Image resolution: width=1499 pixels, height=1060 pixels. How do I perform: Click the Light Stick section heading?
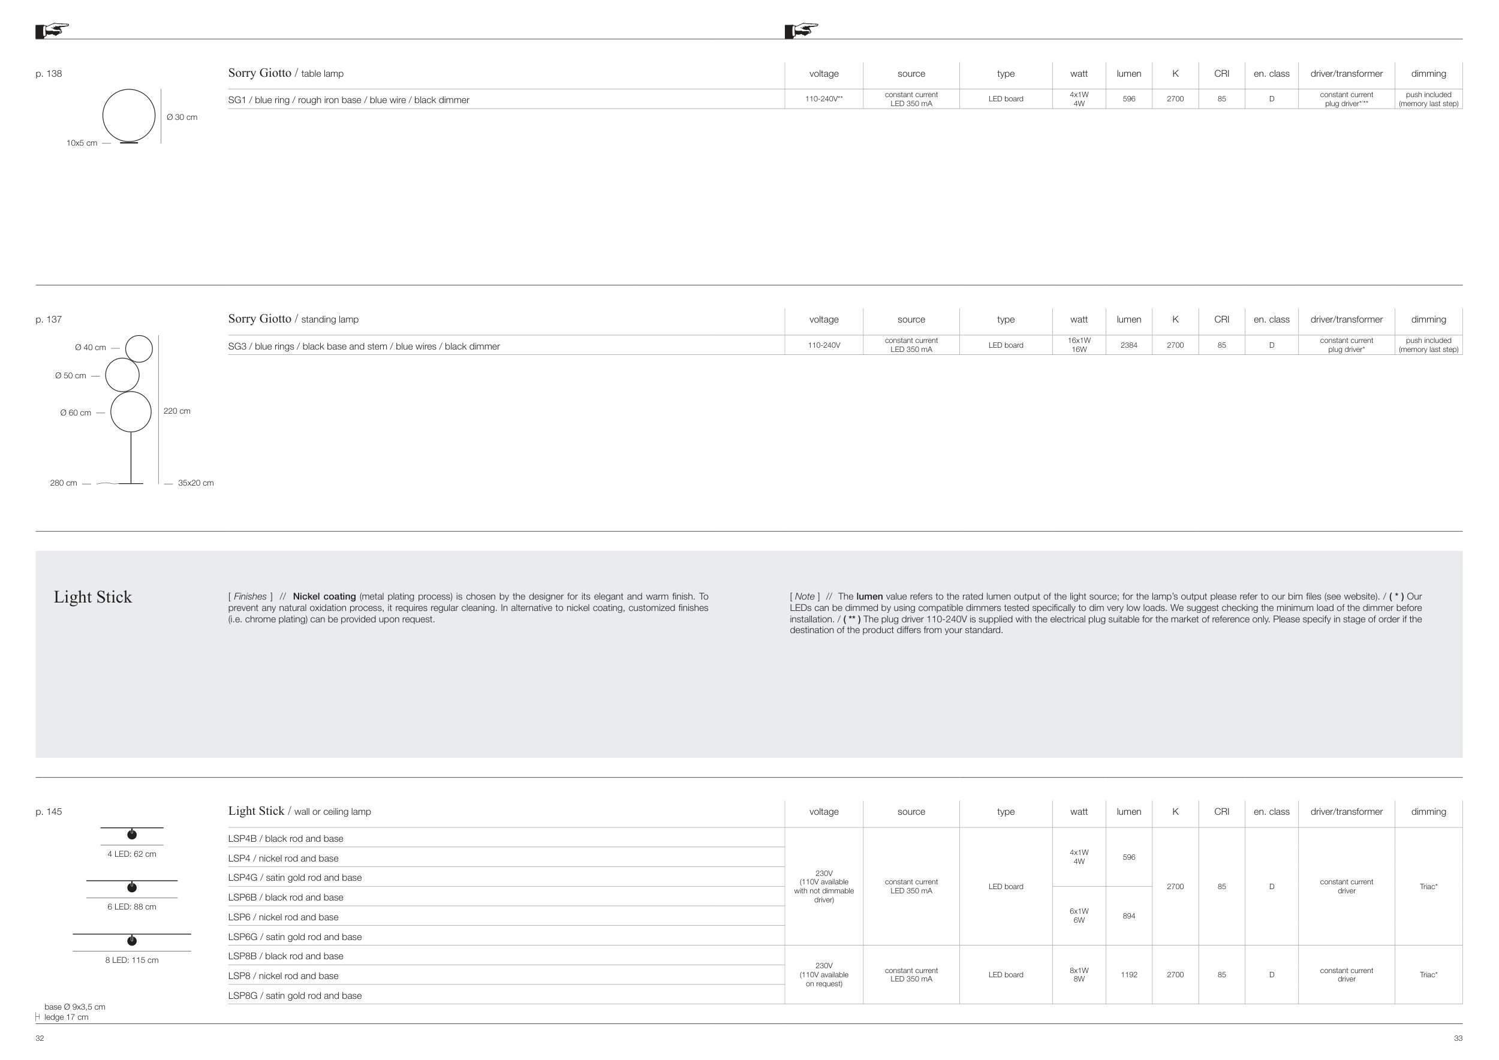click(93, 597)
